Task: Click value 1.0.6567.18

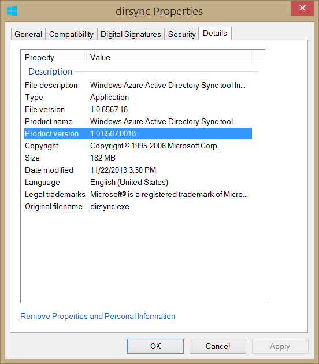Action: pyautogui.click(x=109, y=109)
